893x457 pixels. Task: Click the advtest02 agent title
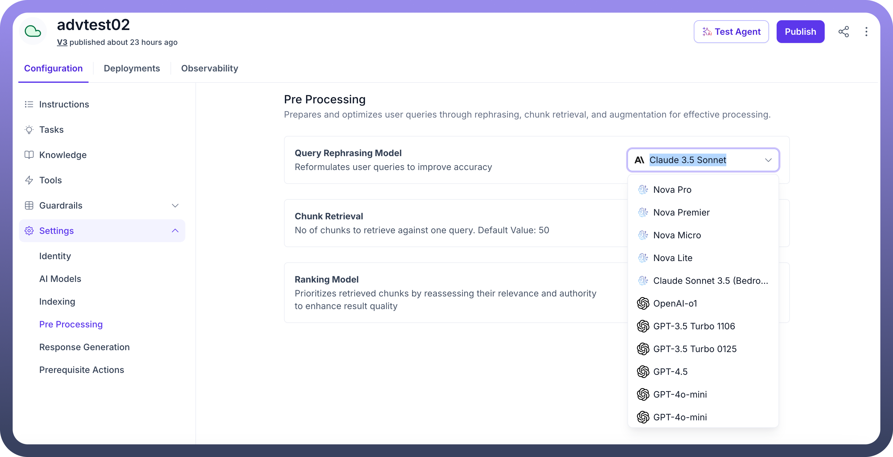click(x=93, y=25)
